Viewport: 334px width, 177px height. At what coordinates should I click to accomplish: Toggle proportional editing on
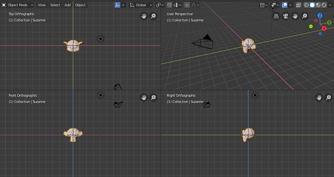point(187,5)
